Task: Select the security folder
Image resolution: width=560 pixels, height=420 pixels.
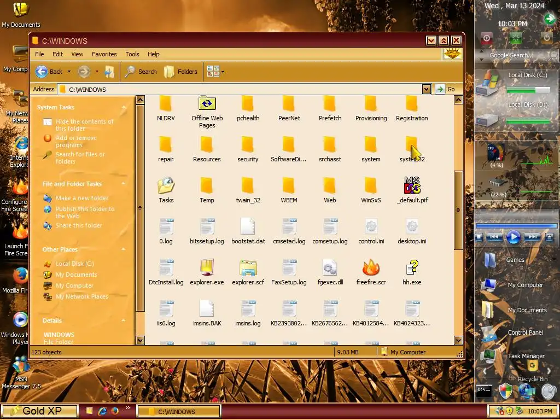Action: [x=248, y=149]
